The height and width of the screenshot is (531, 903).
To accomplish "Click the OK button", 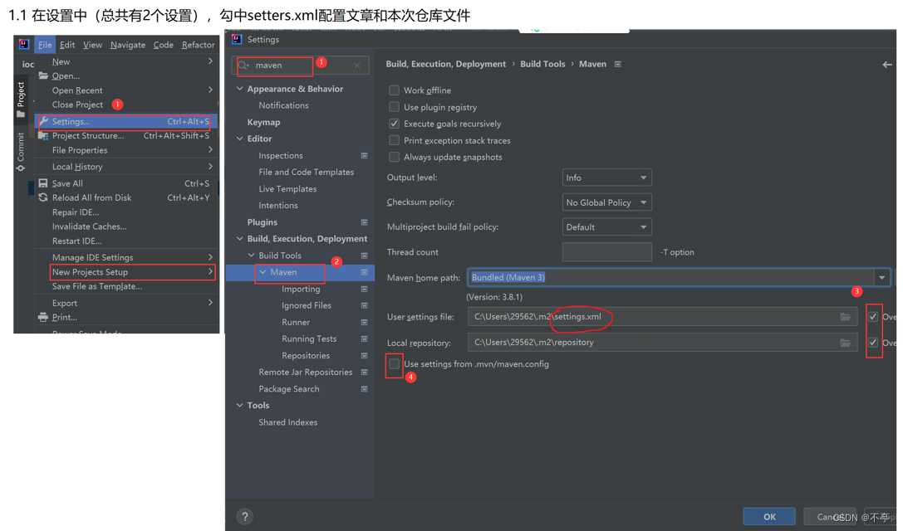I will [x=769, y=517].
